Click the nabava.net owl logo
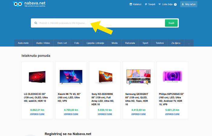Screen dimensions: 212x136 click(x=29, y=4)
